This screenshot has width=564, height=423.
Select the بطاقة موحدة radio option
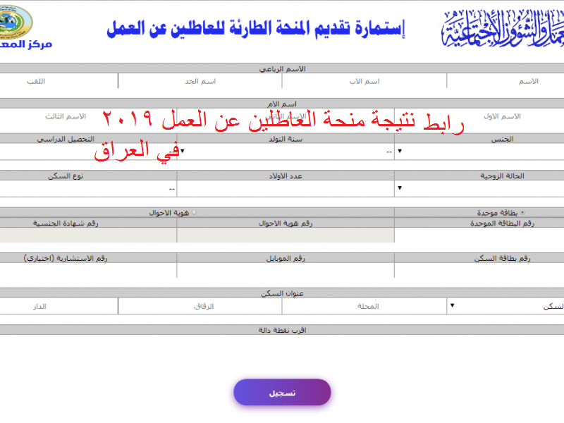click(x=522, y=213)
